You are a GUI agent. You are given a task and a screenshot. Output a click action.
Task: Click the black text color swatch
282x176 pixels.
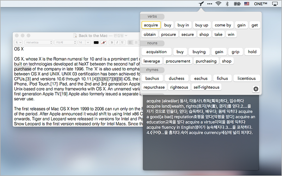(x=96, y=42)
